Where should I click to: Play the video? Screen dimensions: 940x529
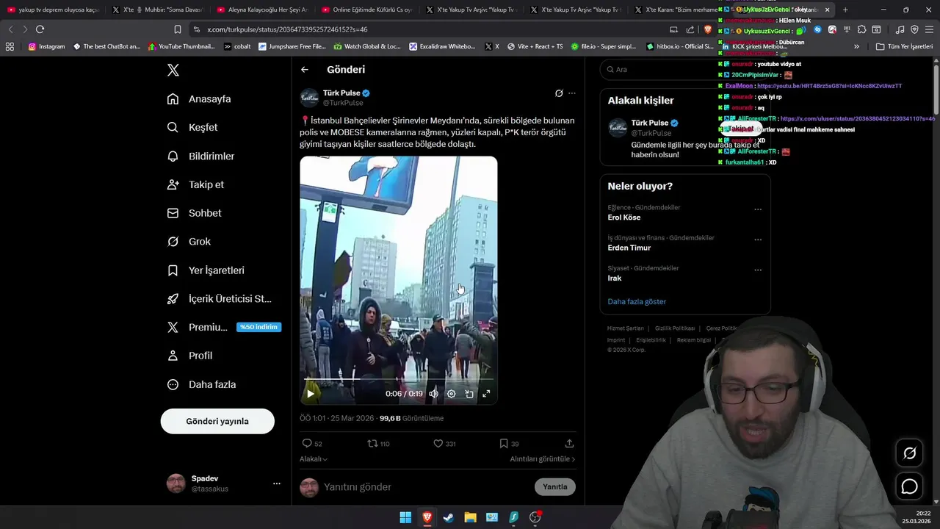click(x=311, y=394)
